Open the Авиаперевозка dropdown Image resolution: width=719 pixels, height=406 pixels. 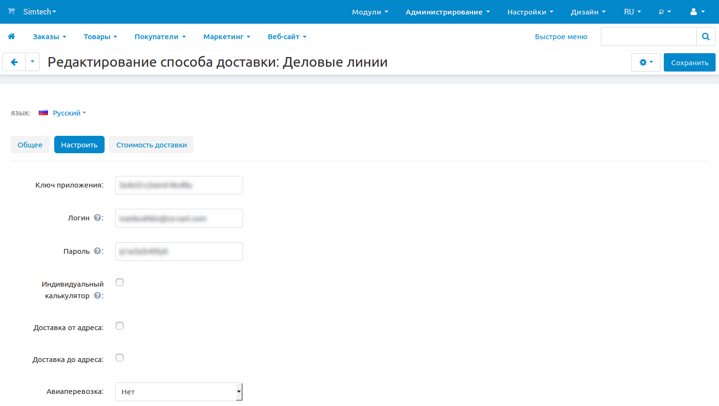click(x=179, y=391)
